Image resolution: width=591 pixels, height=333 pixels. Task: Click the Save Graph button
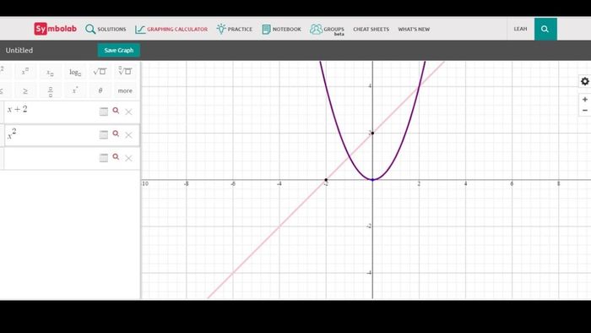coord(119,50)
